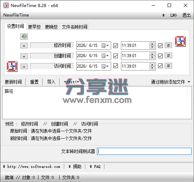Decrease the 修改时间 time with down spinner

click(152, 47)
